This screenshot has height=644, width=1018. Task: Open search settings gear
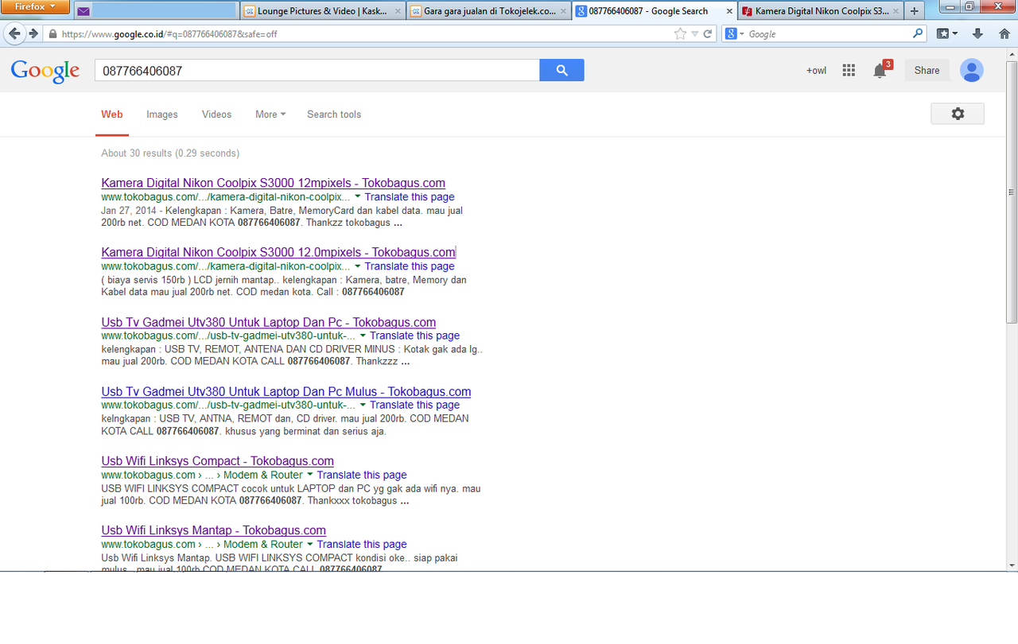[958, 114]
